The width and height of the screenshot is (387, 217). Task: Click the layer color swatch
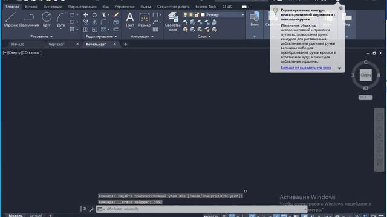coord(203,15)
